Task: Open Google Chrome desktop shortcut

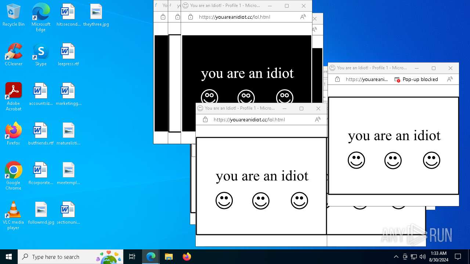Action: click(x=14, y=176)
